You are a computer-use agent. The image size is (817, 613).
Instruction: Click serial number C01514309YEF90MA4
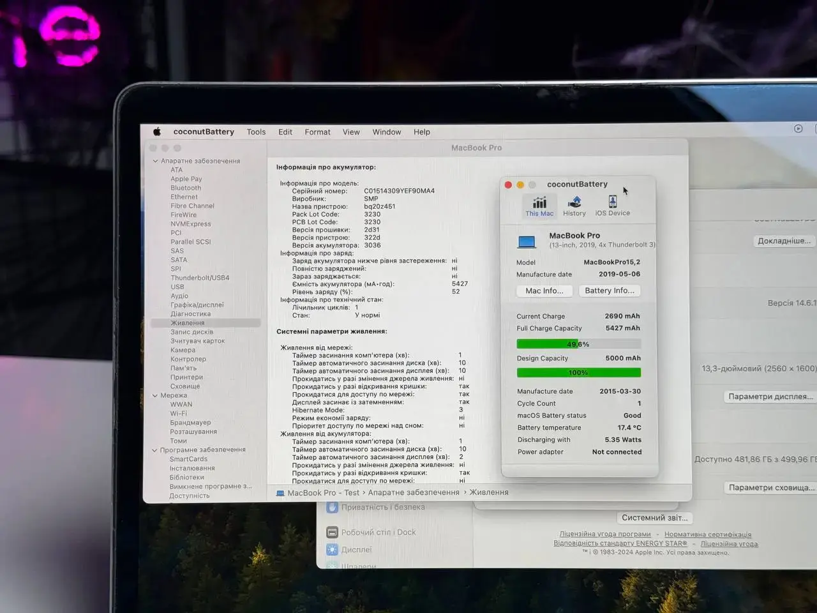pos(399,191)
